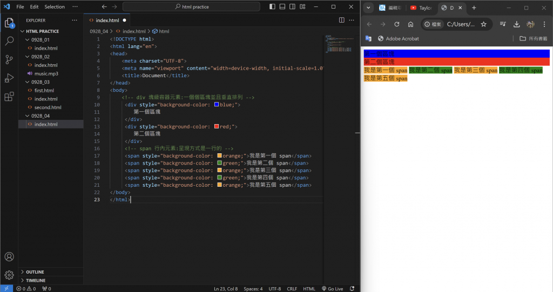Click the orange color swatch on line 17

(x=219, y=155)
